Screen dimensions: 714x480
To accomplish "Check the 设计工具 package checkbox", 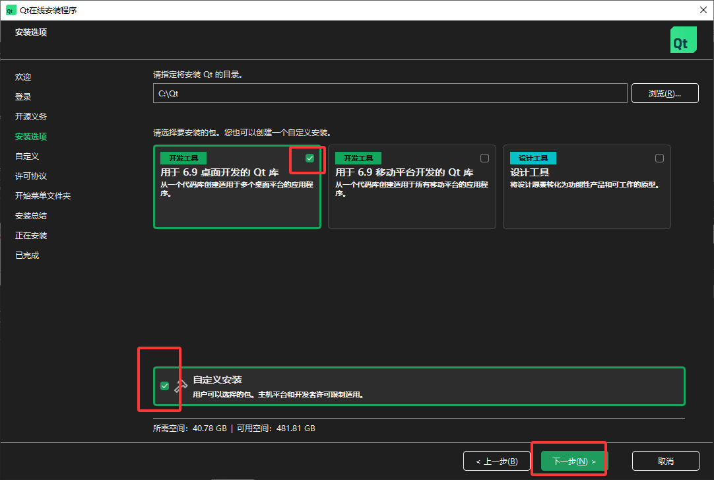I will point(659,158).
